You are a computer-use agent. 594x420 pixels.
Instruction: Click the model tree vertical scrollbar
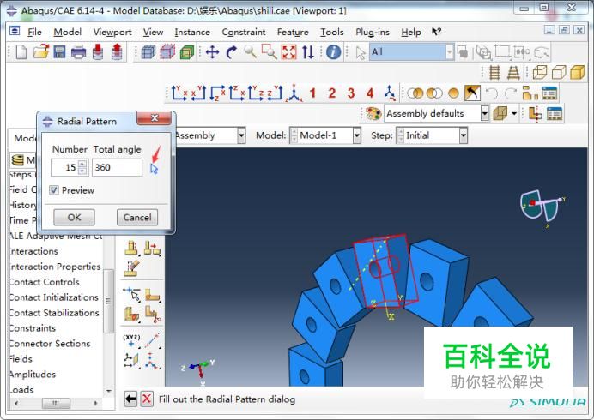pos(108,301)
